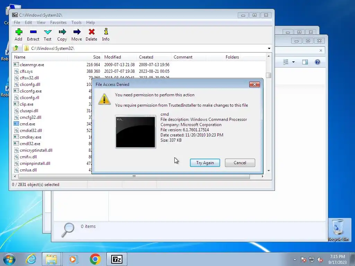The image size is (355, 266).
Task: Close the File Access Denied dialog
Action: click(254, 85)
